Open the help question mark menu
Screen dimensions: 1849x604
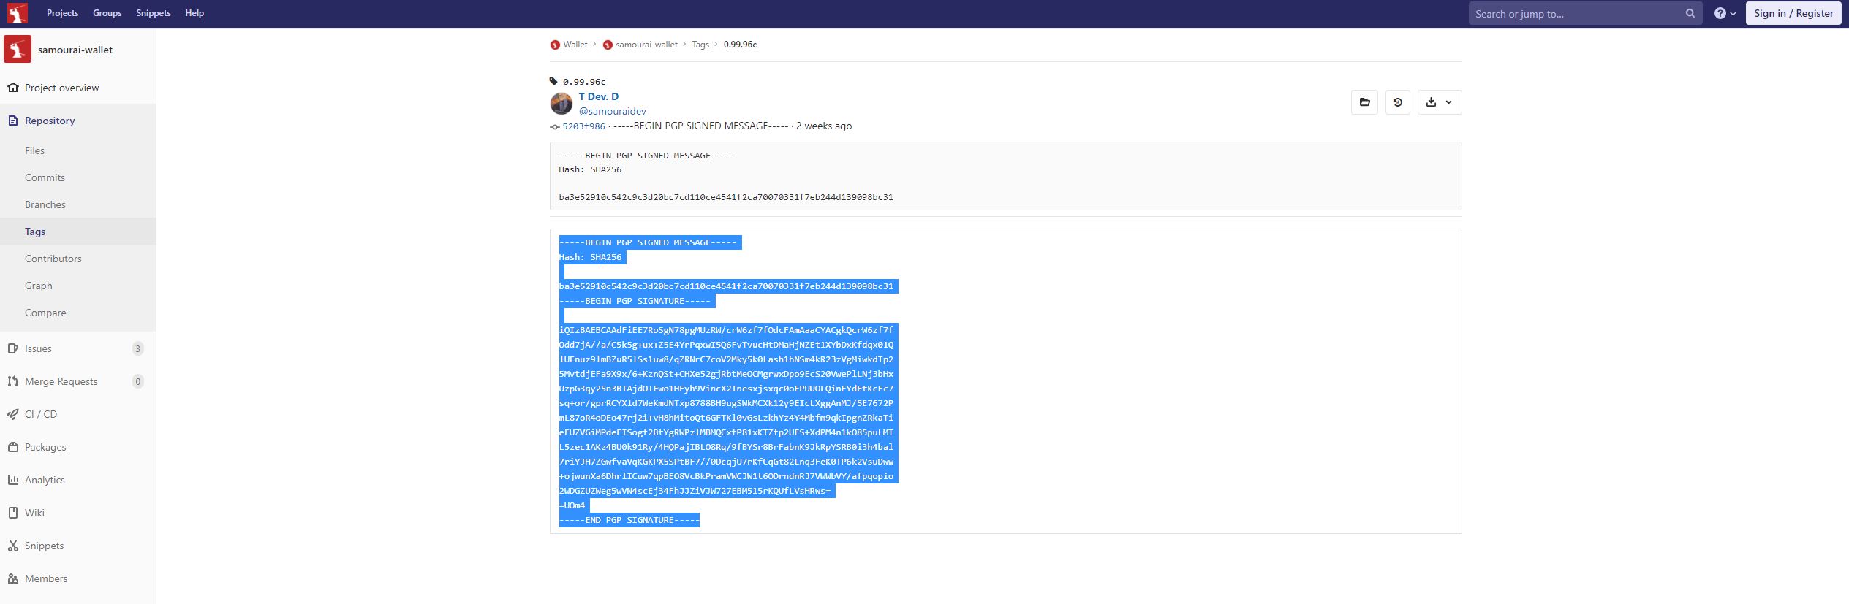click(1725, 13)
